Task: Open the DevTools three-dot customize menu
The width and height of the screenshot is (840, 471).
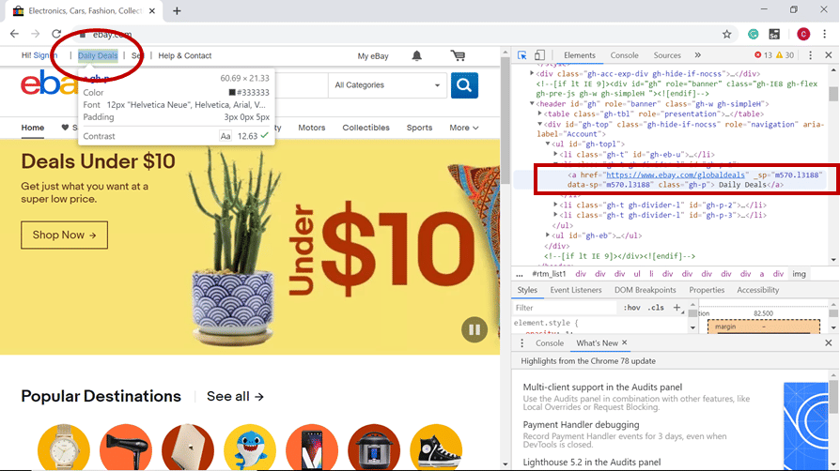Action: coord(811,55)
